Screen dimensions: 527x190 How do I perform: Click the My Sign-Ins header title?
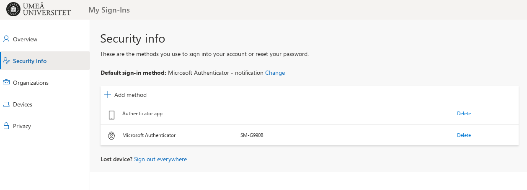(x=109, y=10)
